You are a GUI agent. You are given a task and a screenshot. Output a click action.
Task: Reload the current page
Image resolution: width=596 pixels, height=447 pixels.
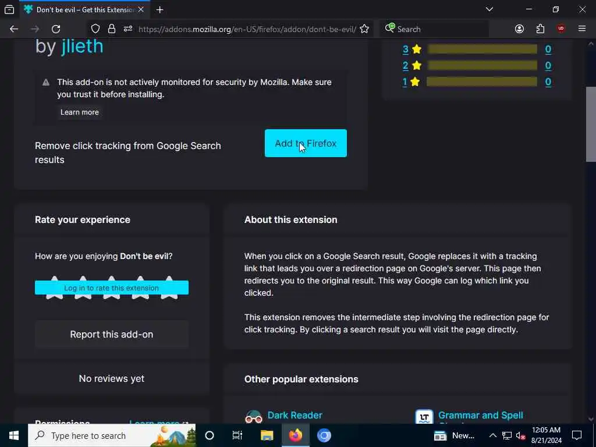pyautogui.click(x=56, y=29)
